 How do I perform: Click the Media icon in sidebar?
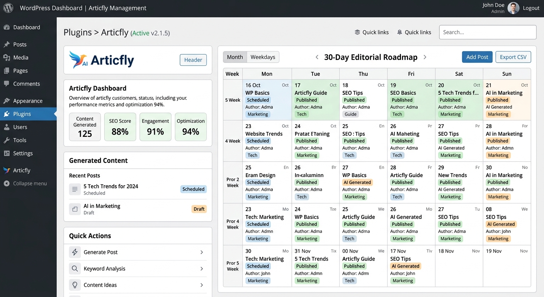pyautogui.click(x=7, y=58)
